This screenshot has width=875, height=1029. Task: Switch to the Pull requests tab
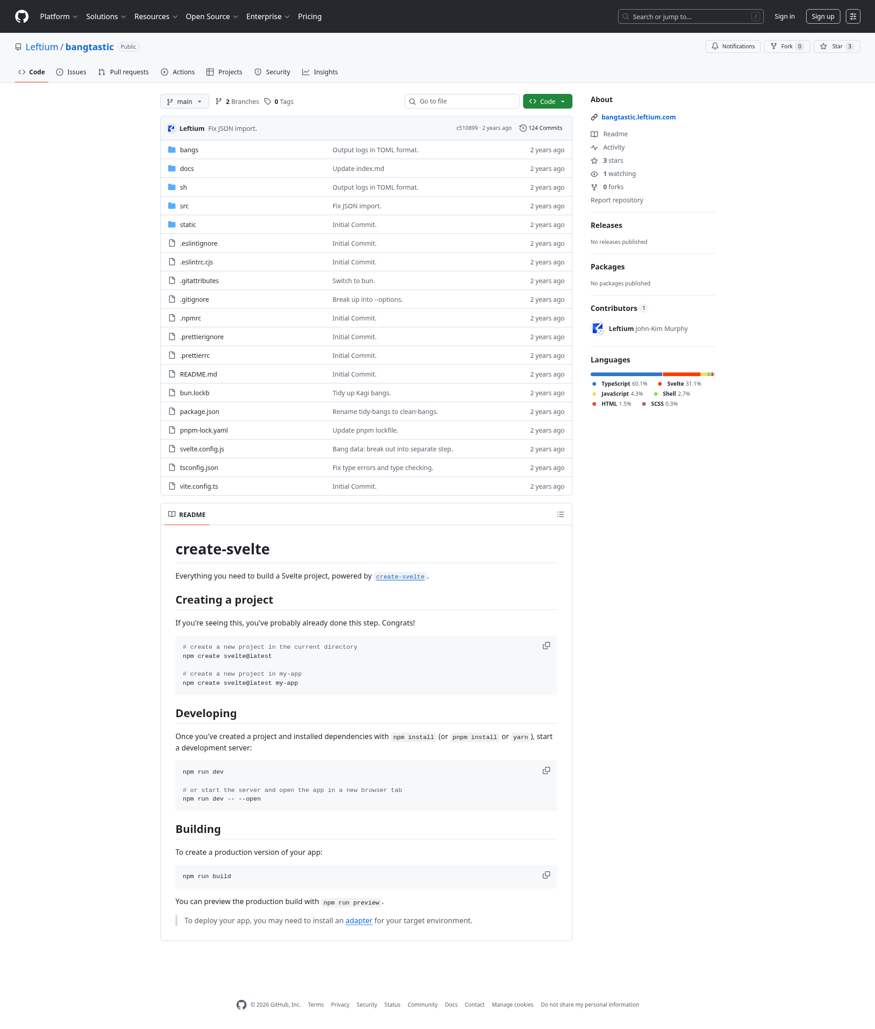[124, 72]
